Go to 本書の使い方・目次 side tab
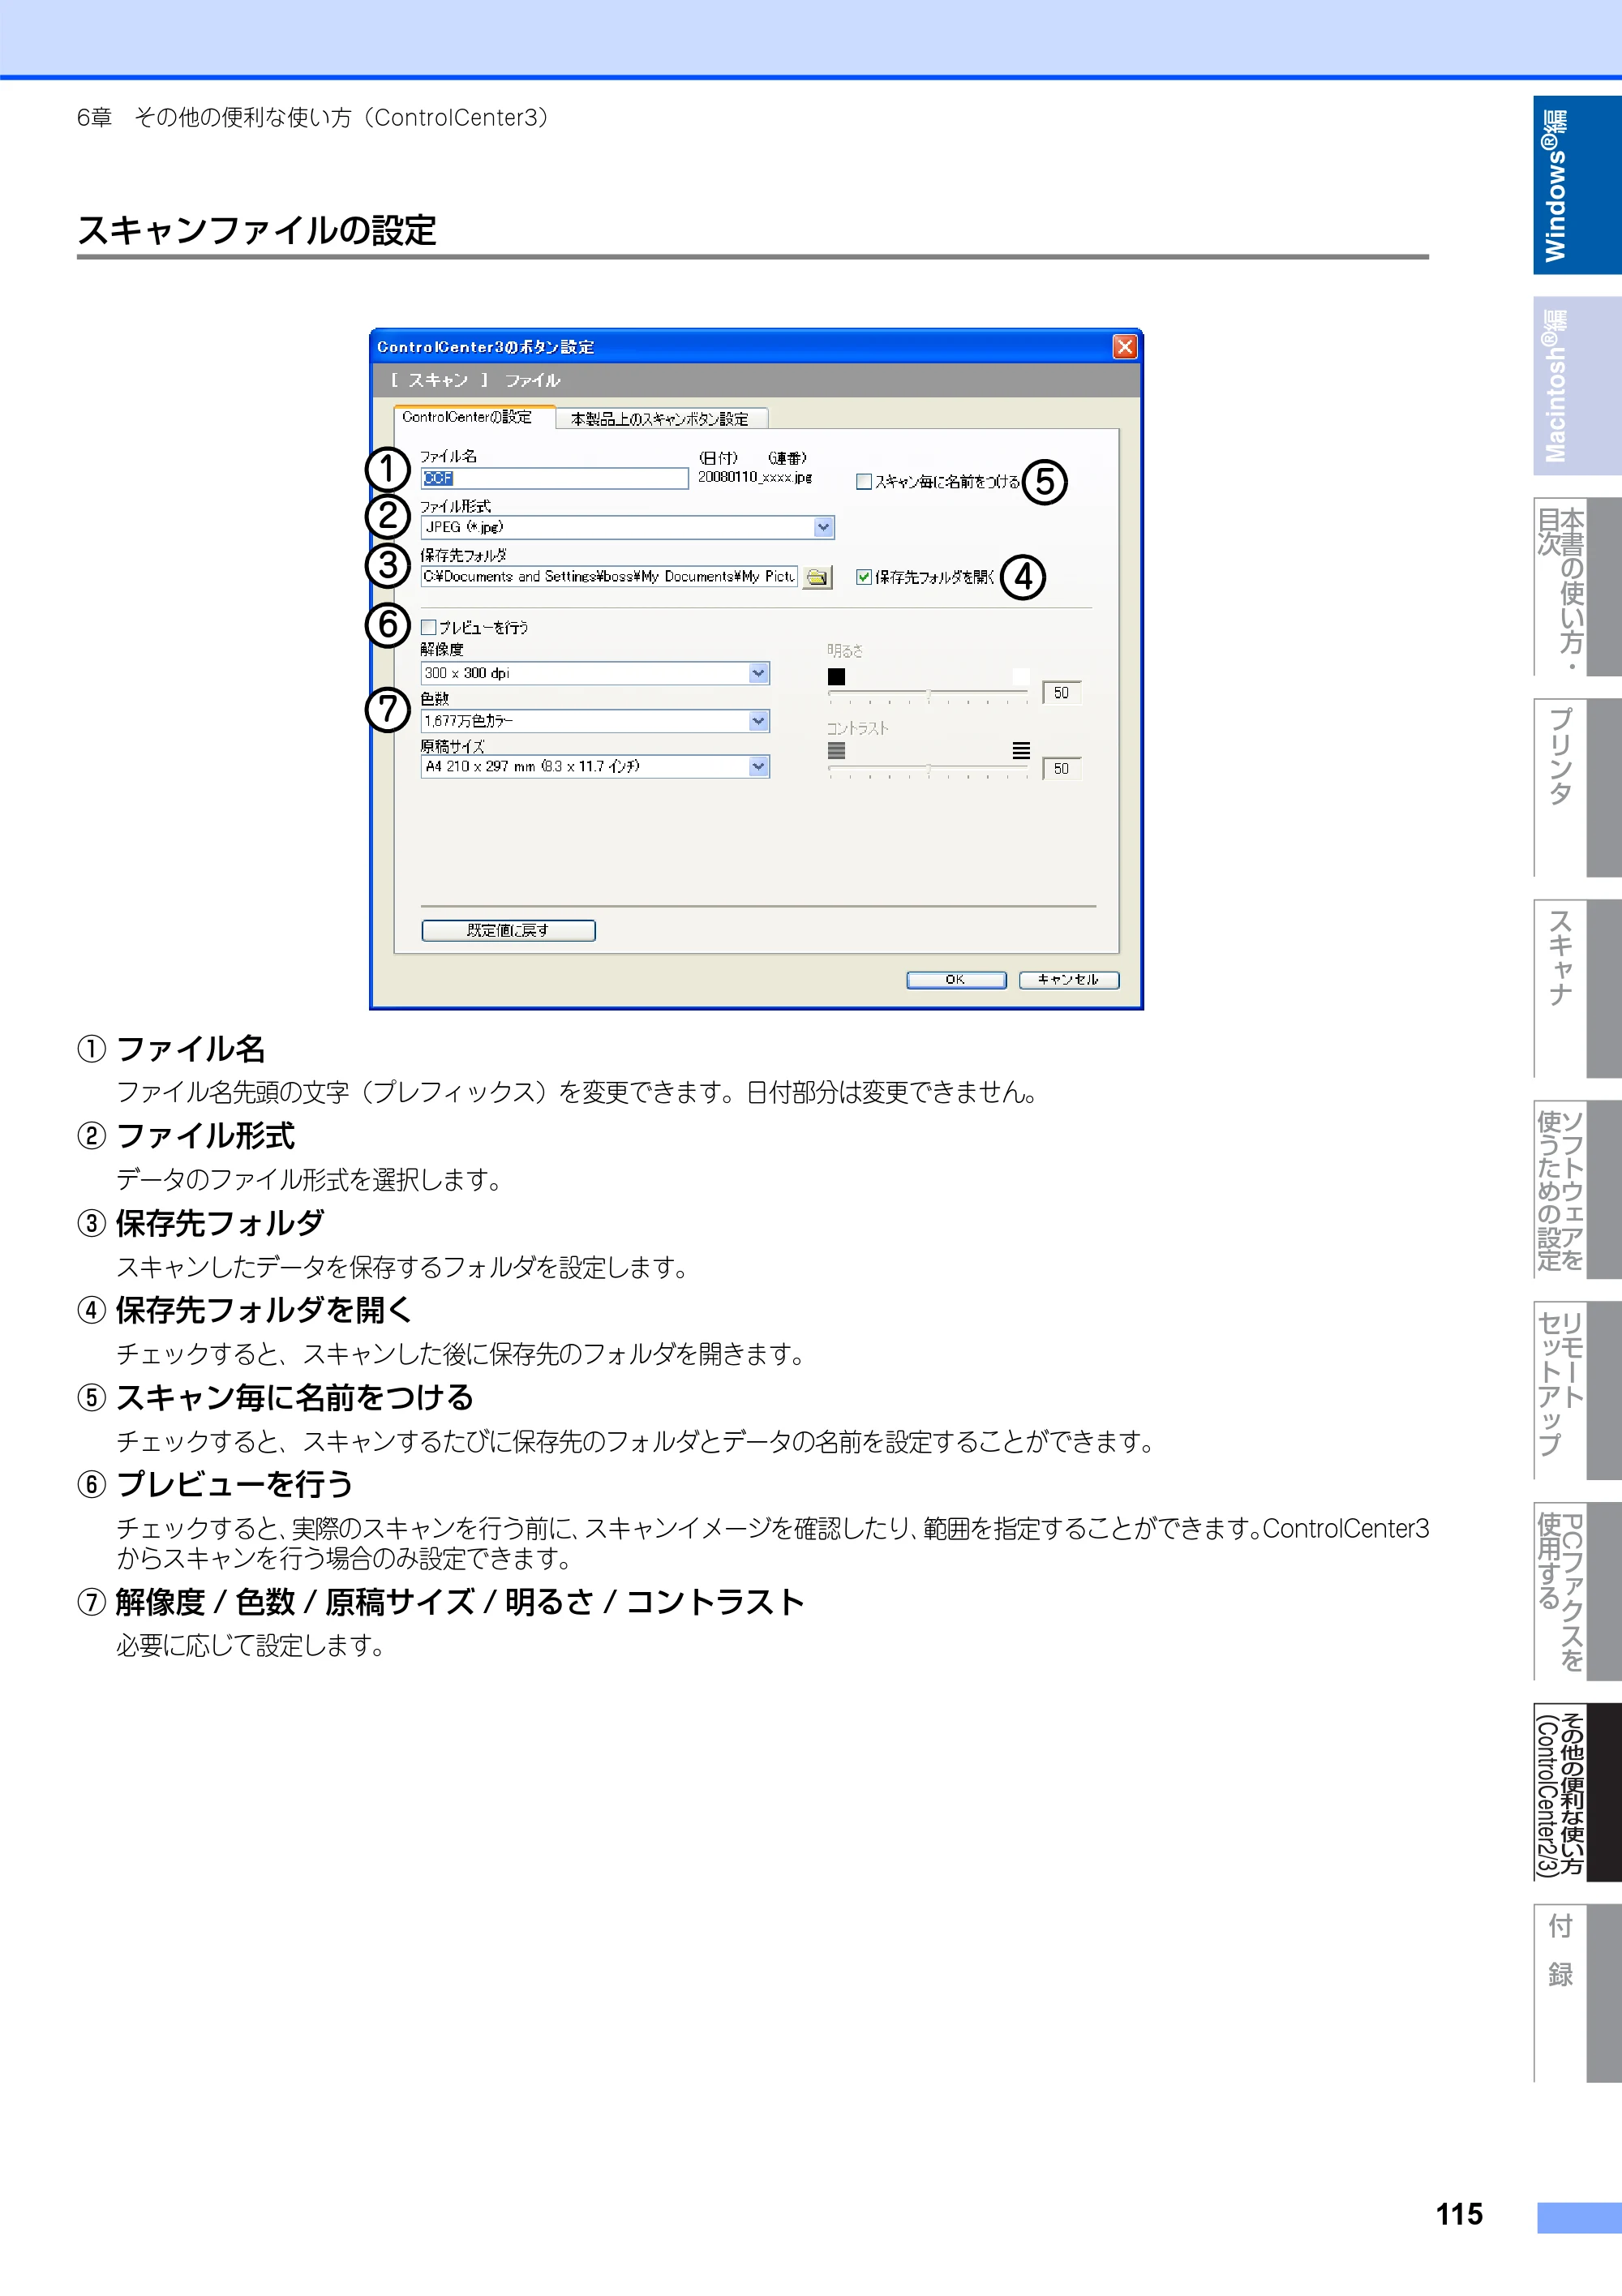This screenshot has height=2296, width=1622. coord(1577,587)
